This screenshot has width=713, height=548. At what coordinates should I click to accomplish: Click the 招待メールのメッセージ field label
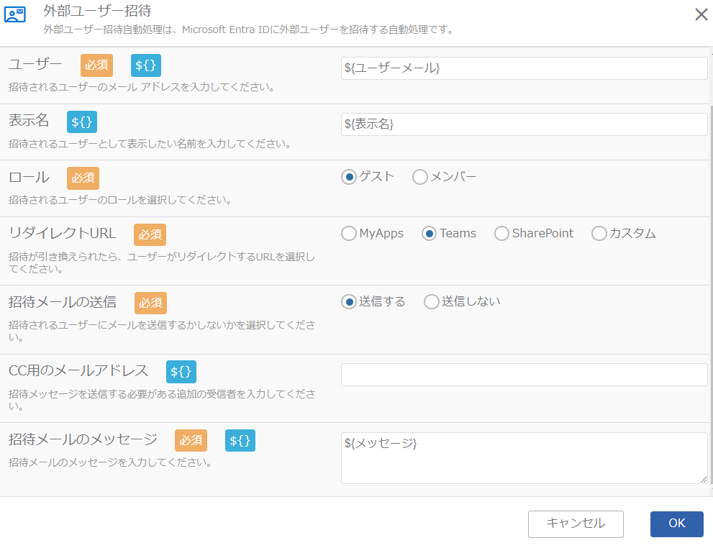click(83, 439)
